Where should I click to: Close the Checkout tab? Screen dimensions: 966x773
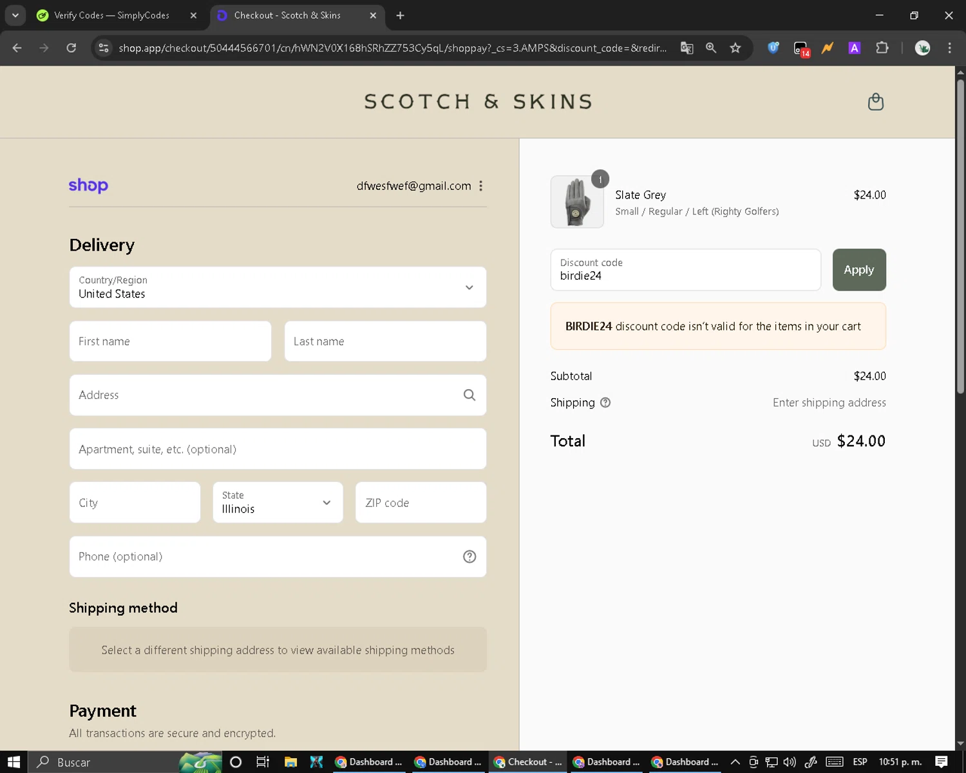pos(373,15)
